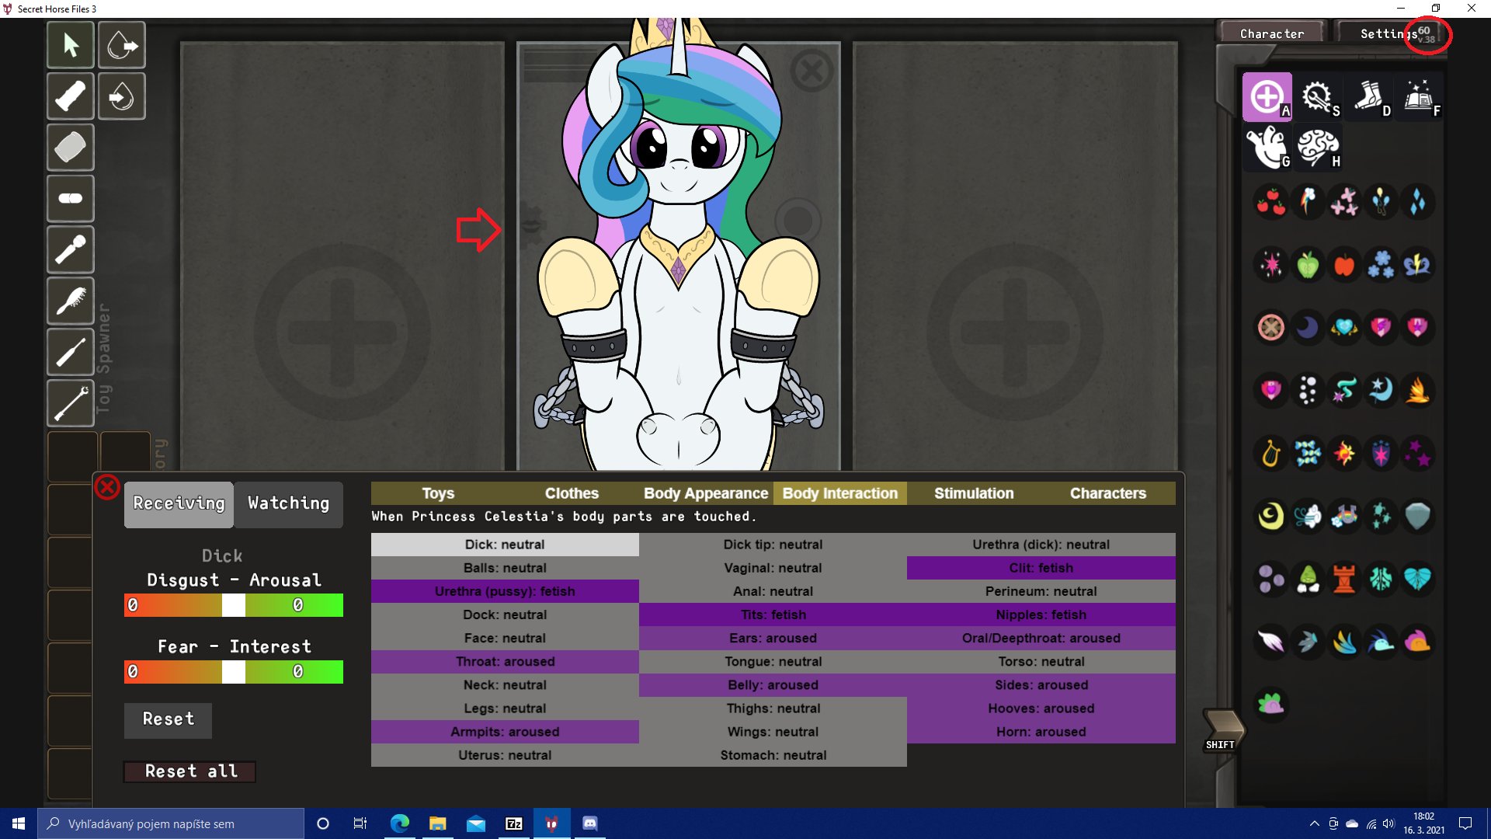Choose the fill drop with arrow tool
The image size is (1491, 839).
(x=122, y=45)
